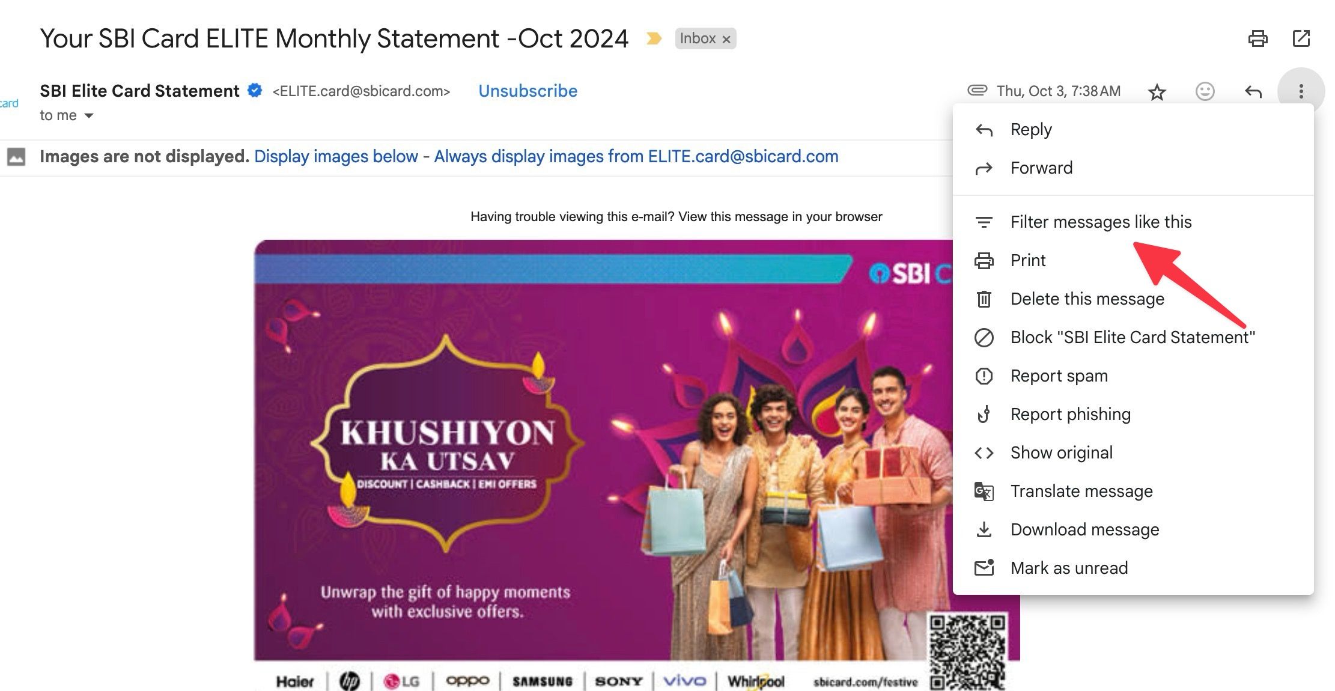Click Display images below link

pos(336,157)
